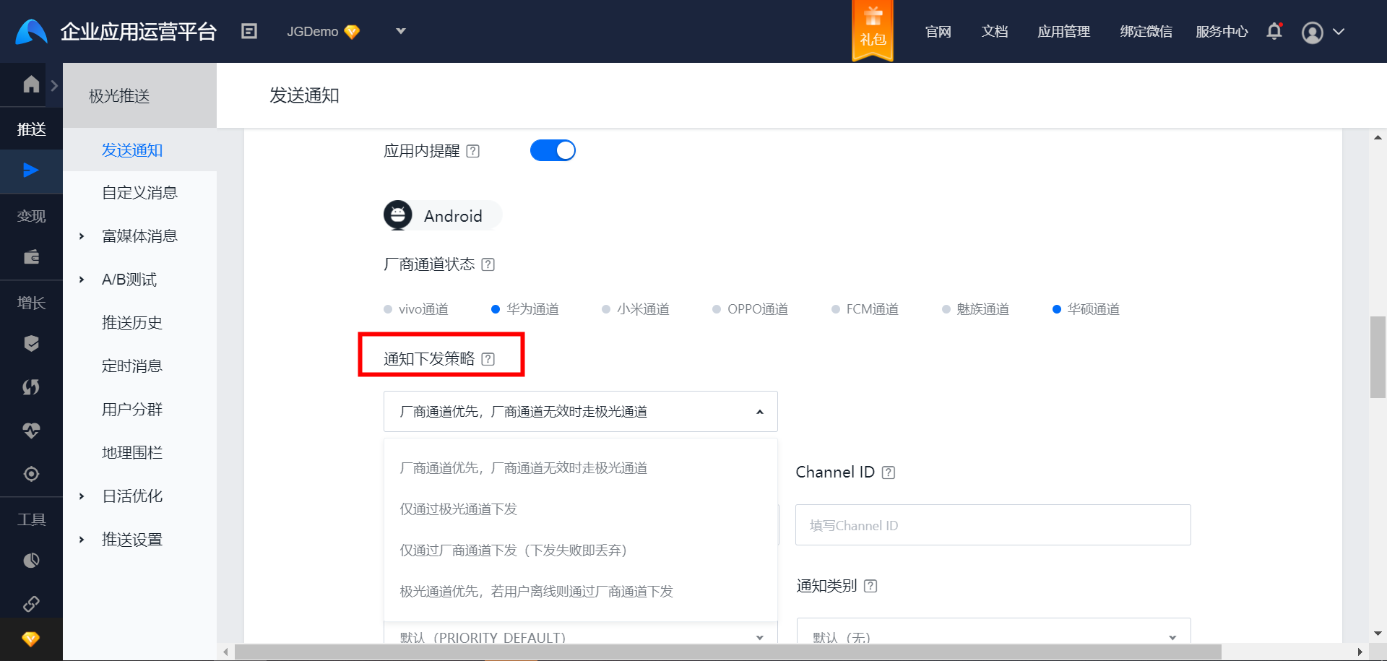Viewport: 1387px width, 661px height.
Task: Select the push paper-plane icon
Action: pos(31,170)
